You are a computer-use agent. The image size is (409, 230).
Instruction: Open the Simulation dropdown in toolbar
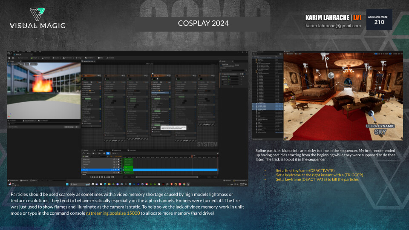click(90, 58)
